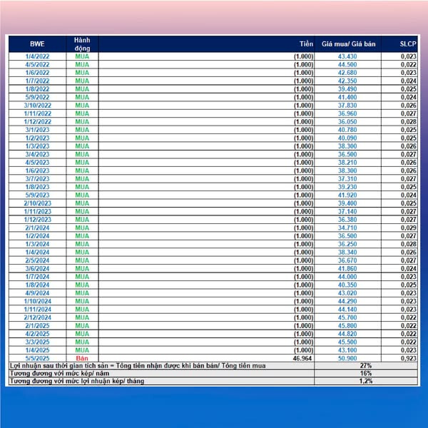The width and height of the screenshot is (428, 428).
Task: Select the 1,2% monthly rate cell
Action: pos(366,382)
